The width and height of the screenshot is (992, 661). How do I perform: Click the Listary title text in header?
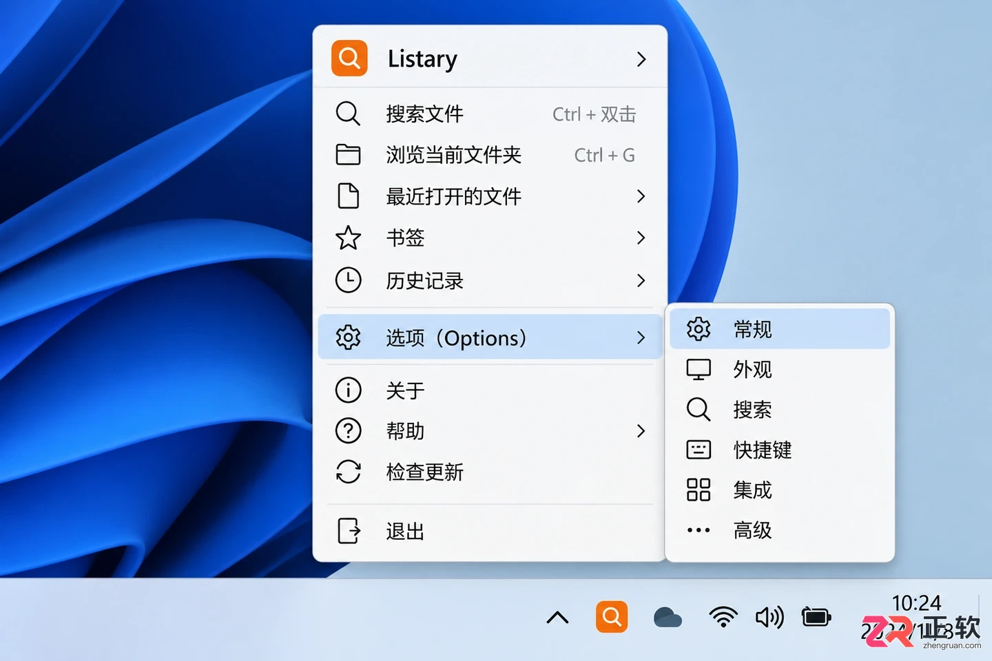click(422, 59)
